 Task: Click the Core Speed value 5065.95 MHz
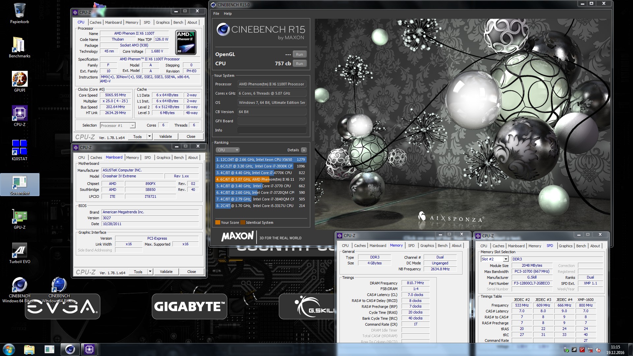[x=115, y=95]
